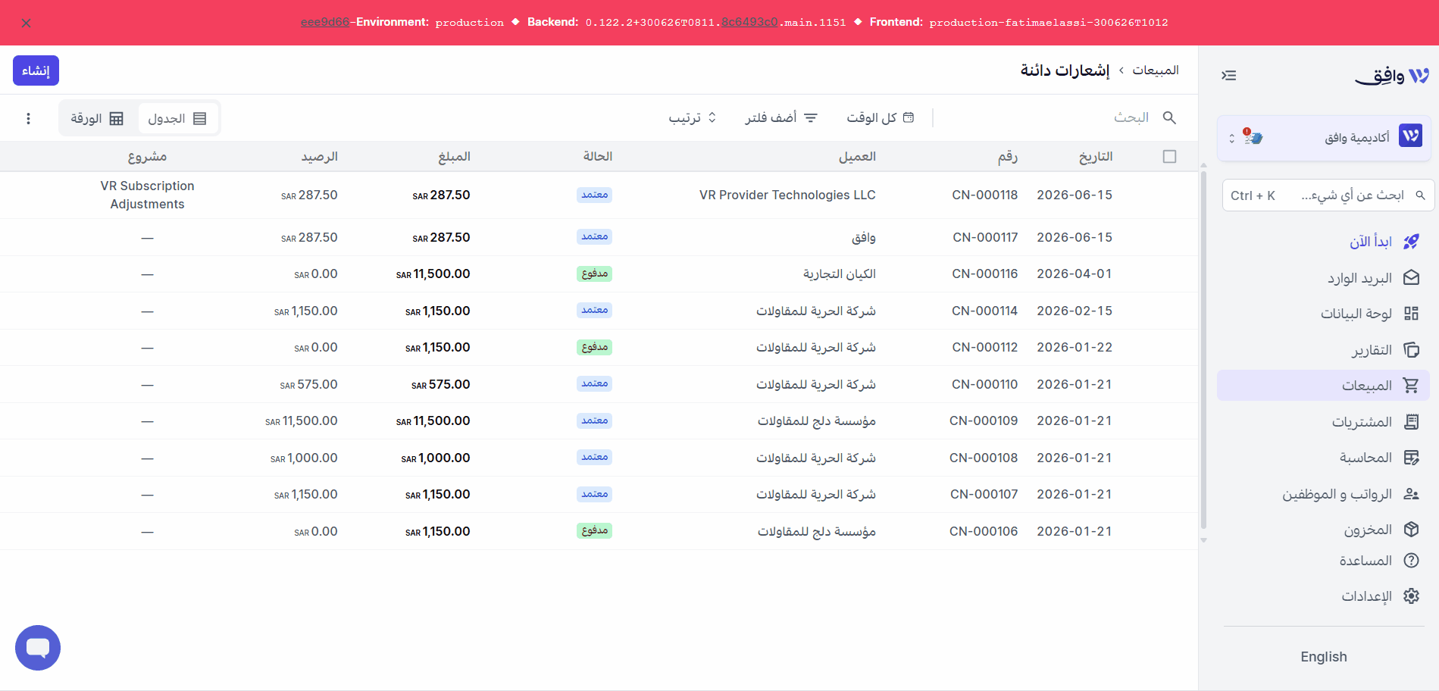The image size is (1439, 691).
Task: Click VR Subscription Adjustments project cell
Action: click(x=147, y=195)
